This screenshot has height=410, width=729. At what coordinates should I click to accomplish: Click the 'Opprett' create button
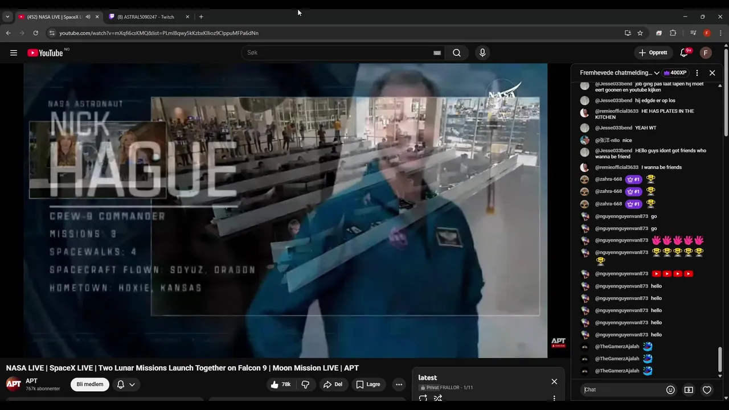pos(653,53)
